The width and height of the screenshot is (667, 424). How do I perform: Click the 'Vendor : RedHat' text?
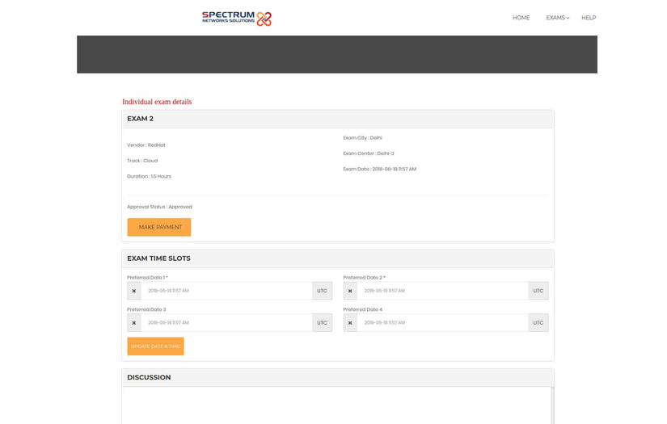[x=146, y=145]
